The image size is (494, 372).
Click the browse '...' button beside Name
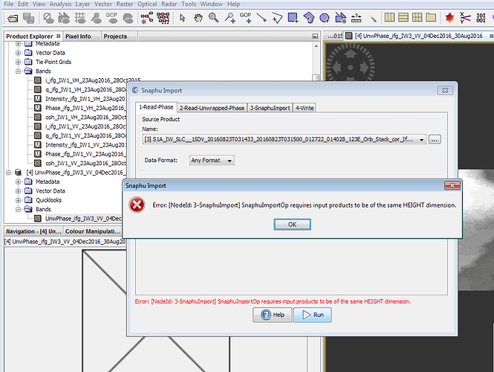click(x=435, y=139)
